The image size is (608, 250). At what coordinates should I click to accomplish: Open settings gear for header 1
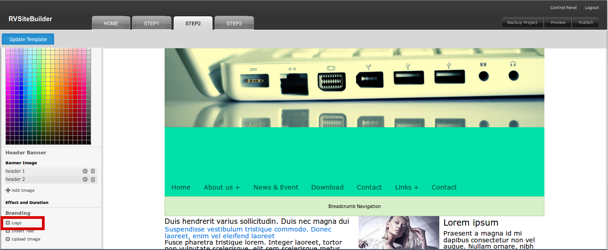click(85, 171)
